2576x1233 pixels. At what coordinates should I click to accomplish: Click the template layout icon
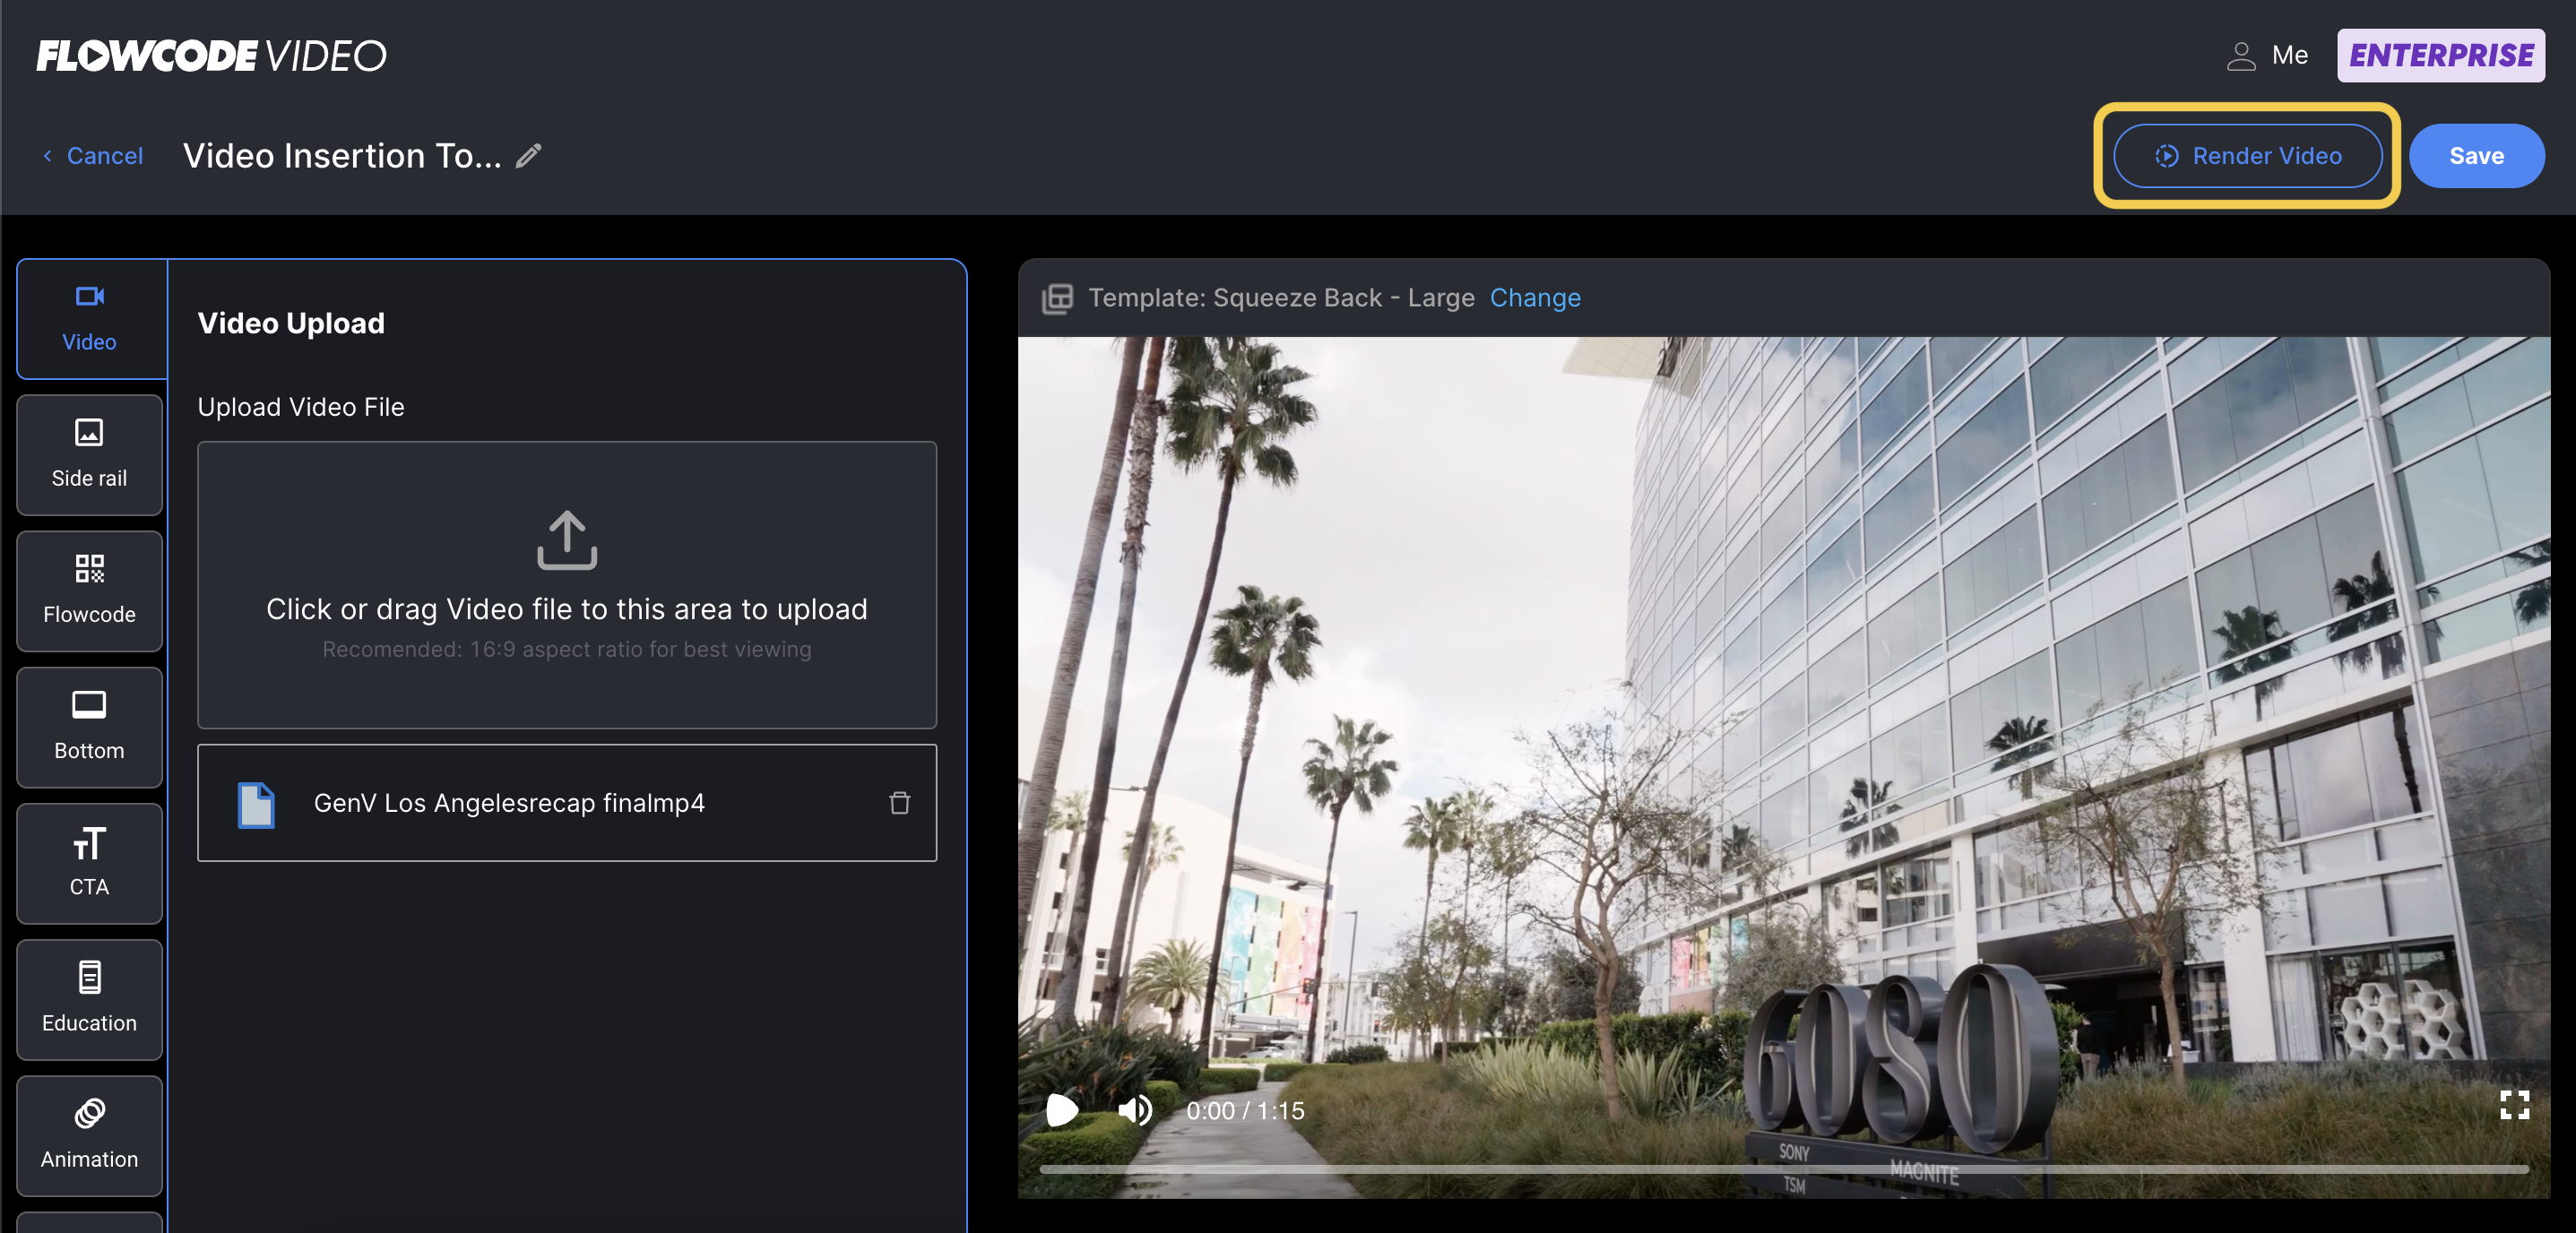point(1057,298)
